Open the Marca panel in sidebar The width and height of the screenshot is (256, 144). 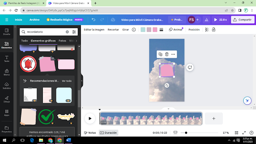click(x=7, y=72)
